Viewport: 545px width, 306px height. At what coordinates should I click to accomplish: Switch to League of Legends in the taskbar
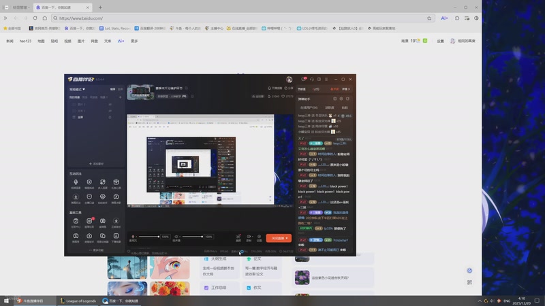pyautogui.click(x=78, y=301)
